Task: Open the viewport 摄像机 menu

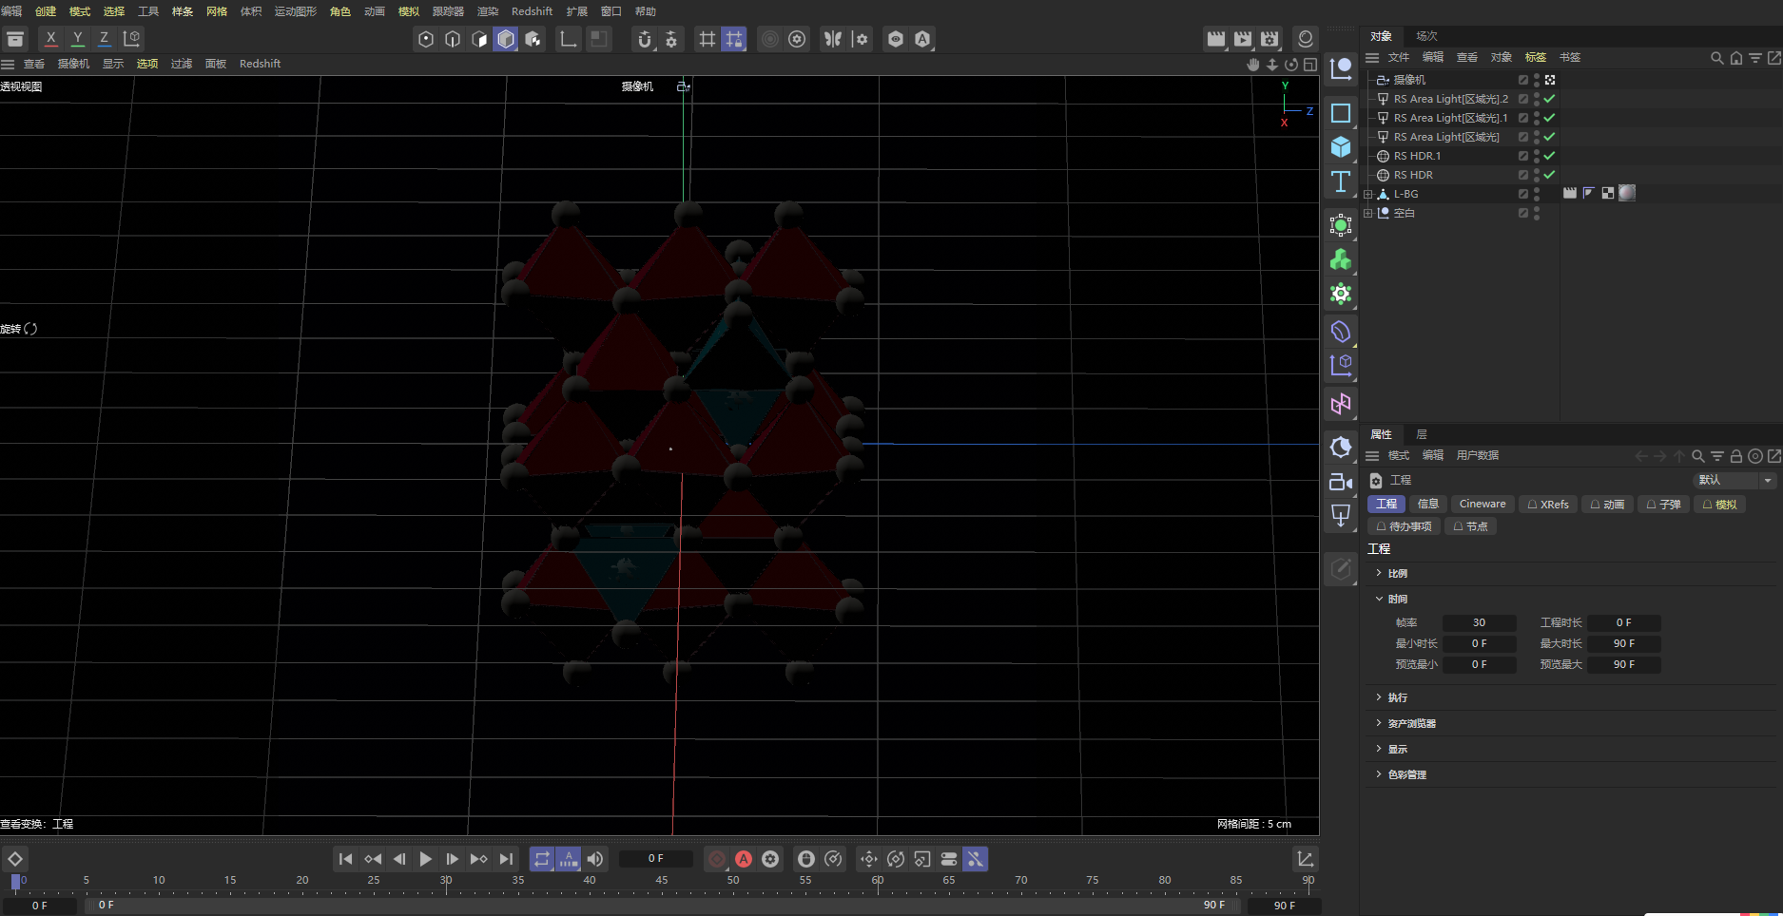Action: pyautogui.click(x=73, y=64)
